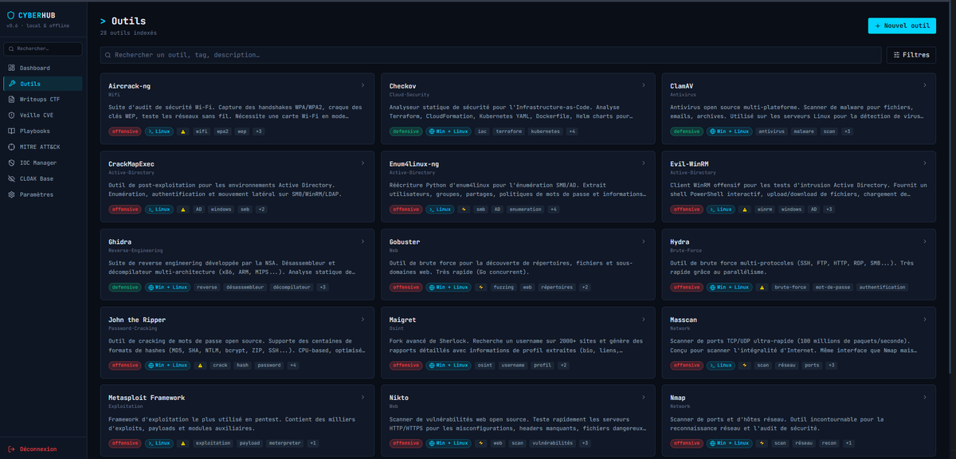The width and height of the screenshot is (956, 459).
Task: Click the +4 tag on John the Ripper
Action: click(293, 365)
